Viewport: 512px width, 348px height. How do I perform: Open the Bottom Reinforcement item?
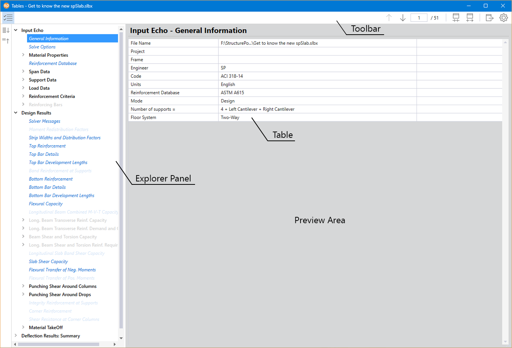[x=51, y=179]
